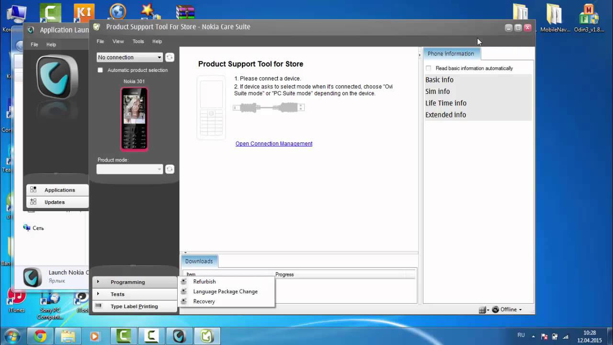
Task: Open the grid layout dropdown arrow in status bar
Action: point(488,310)
